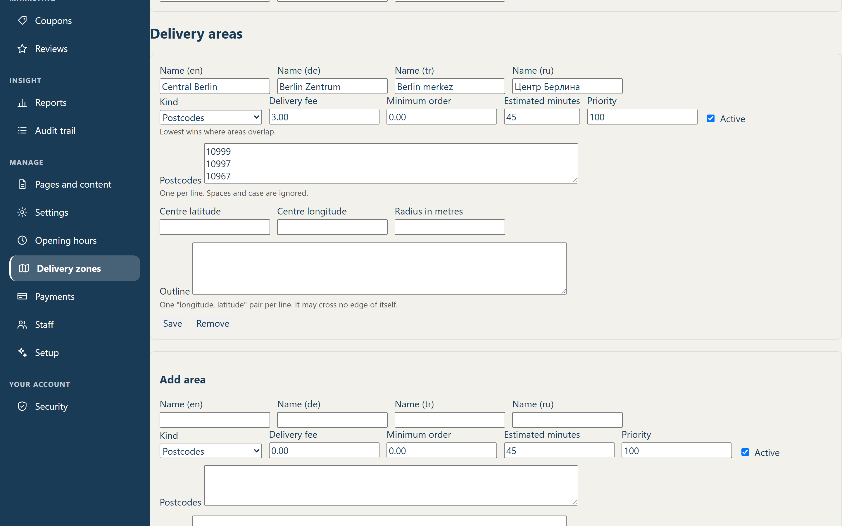Screen dimensions: 842x526
Task: Expand the Kind dropdown for Central Berlin
Action: (210, 117)
